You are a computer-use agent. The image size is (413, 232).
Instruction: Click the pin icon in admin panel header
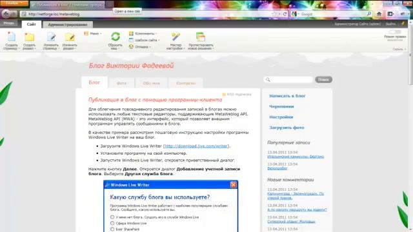(403, 24)
